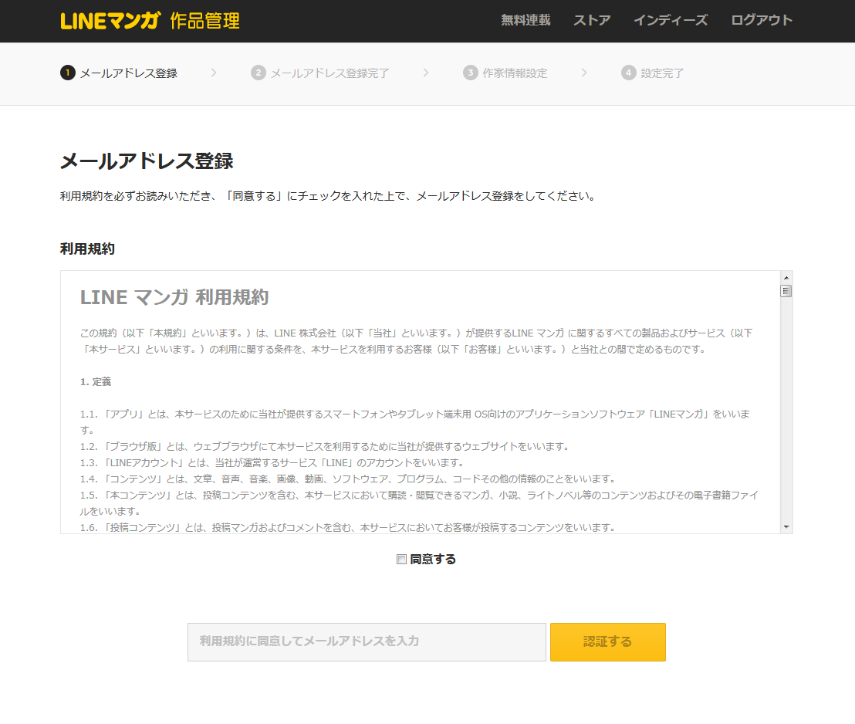Image resolution: width=855 pixels, height=724 pixels.
Task: Click the 作品管理 header title
Action: coord(204,21)
